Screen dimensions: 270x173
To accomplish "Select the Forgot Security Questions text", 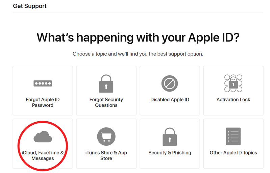I will 106,102.
